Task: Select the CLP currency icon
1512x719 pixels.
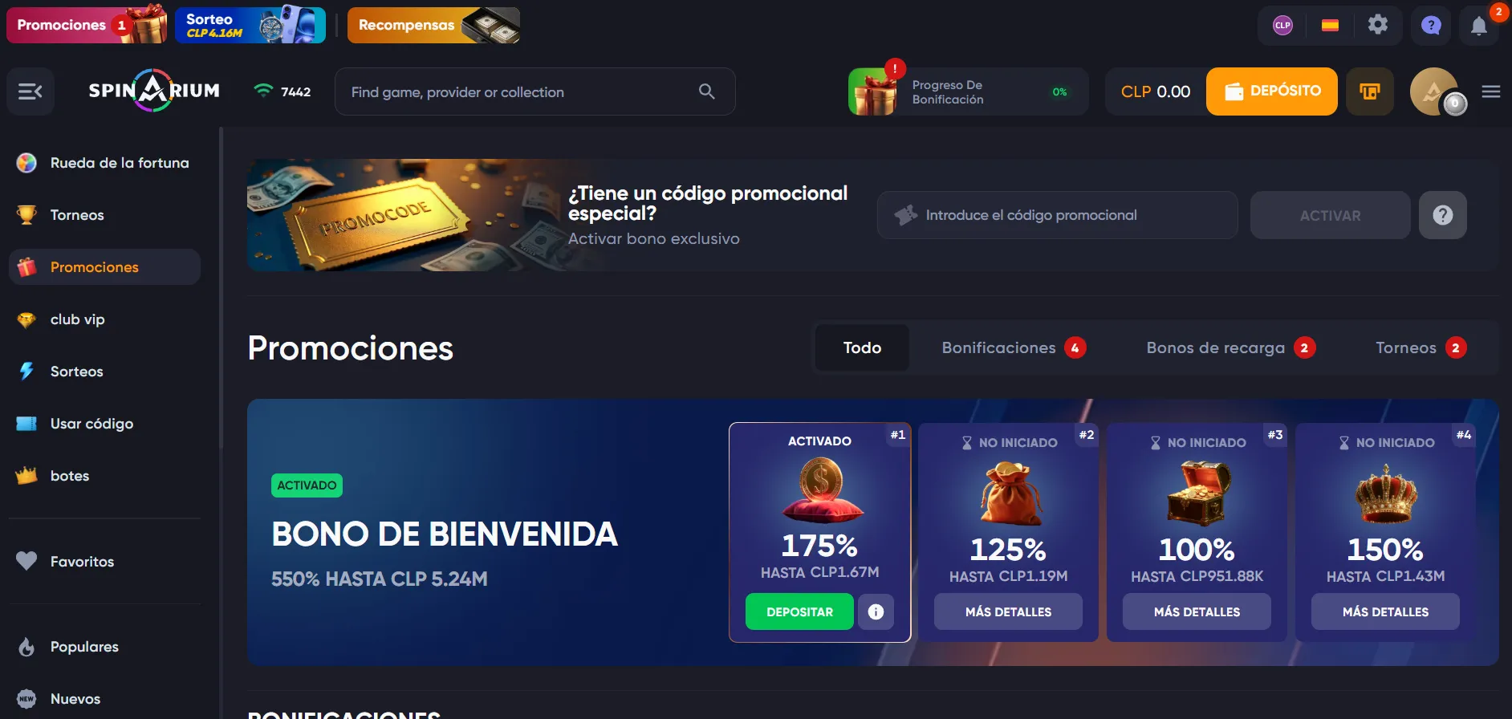Action: 1282,26
